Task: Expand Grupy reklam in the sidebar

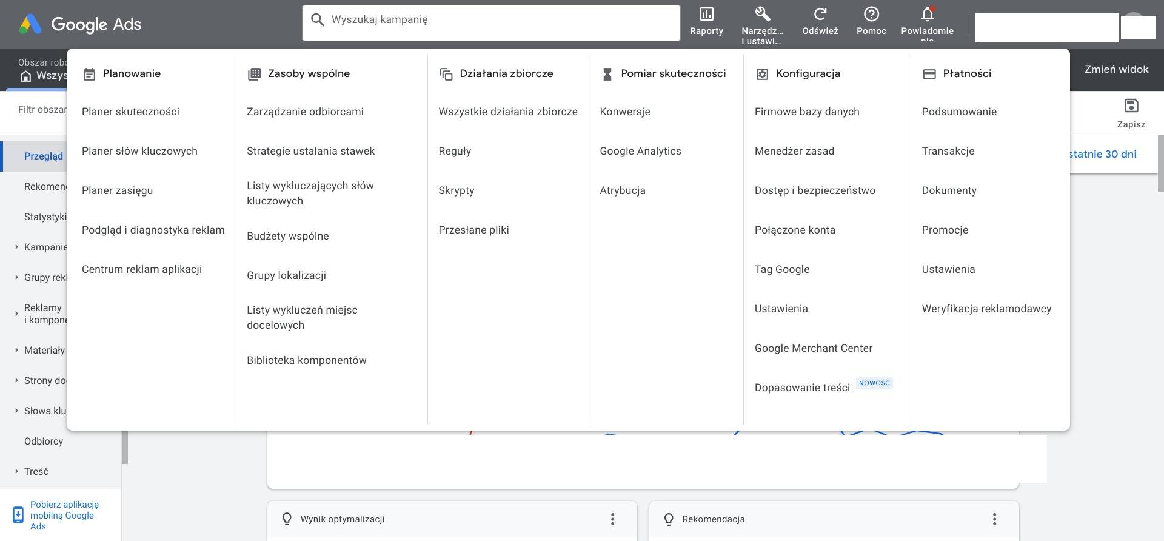Action: click(16, 277)
